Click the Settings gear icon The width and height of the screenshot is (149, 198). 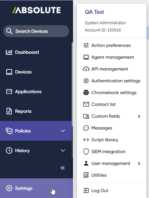point(9,188)
